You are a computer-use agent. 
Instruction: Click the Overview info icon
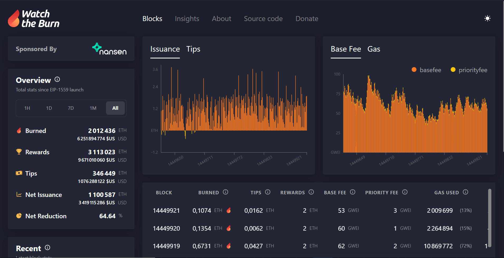57,79
